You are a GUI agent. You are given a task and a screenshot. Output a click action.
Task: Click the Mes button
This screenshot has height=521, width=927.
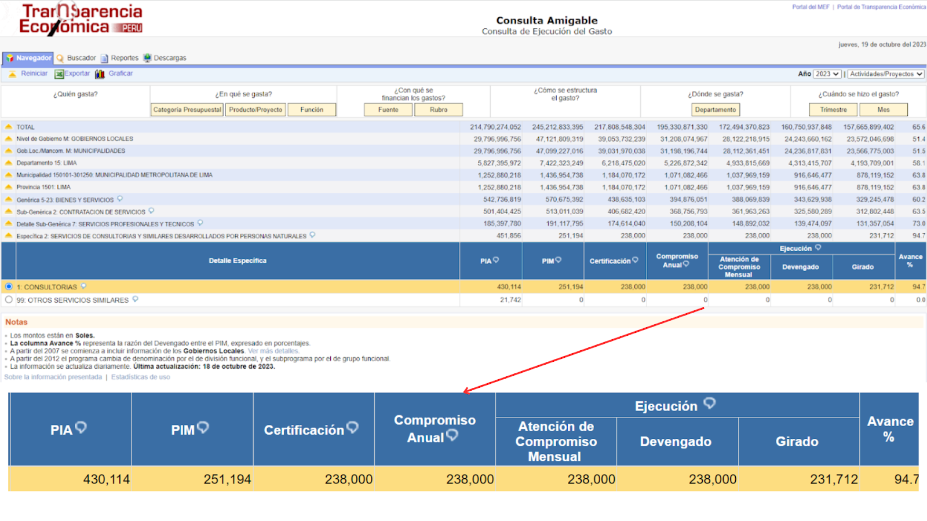pos(884,110)
